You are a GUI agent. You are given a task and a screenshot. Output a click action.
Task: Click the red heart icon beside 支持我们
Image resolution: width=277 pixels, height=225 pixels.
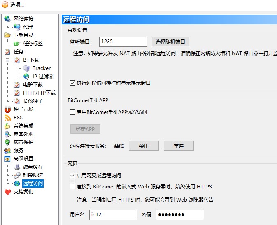pyautogui.click(x=7, y=192)
